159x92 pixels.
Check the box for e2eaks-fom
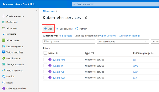click(x=45, y=60)
